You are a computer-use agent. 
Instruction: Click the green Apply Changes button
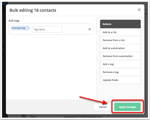(x=128, y=107)
